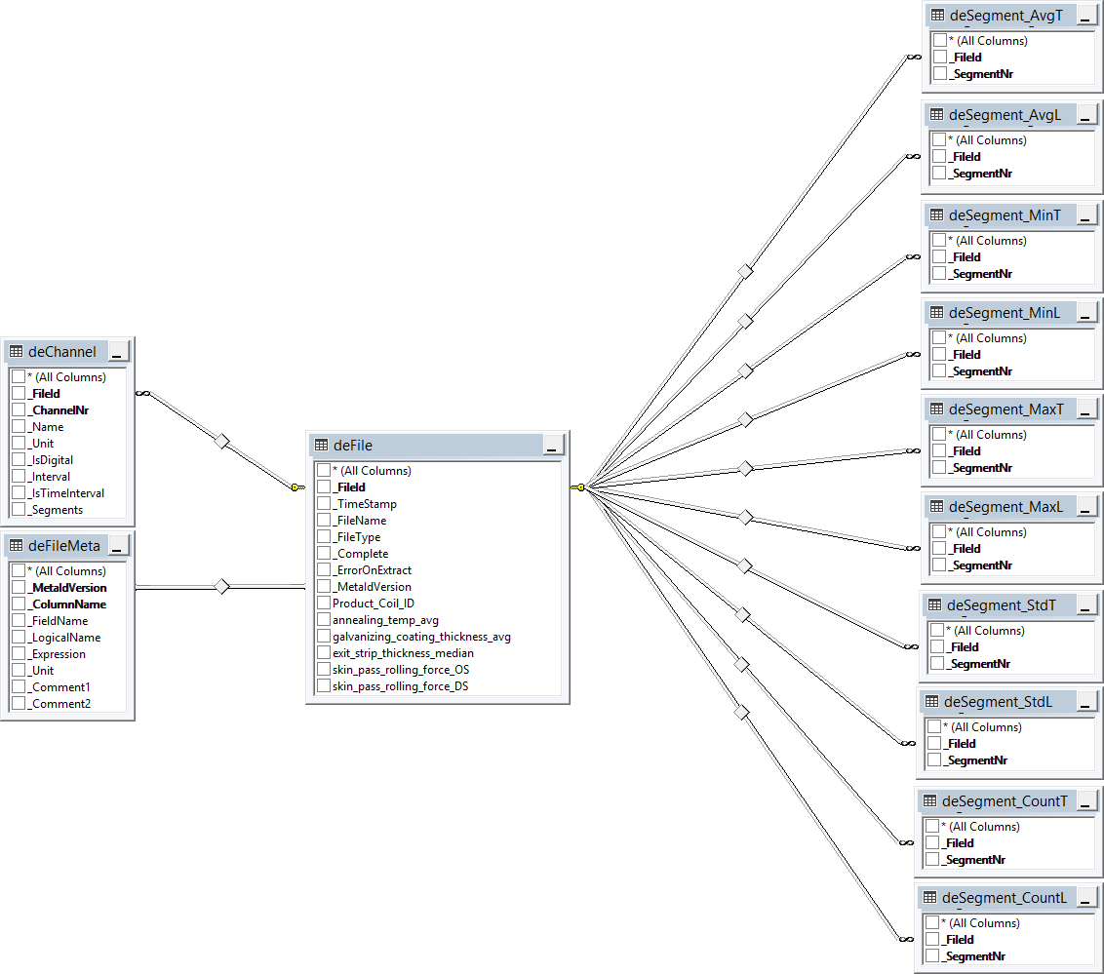Viewport: 1104px width, 974px height.
Task: Click the deSegment_MaxL table grid icon
Action: tap(936, 506)
